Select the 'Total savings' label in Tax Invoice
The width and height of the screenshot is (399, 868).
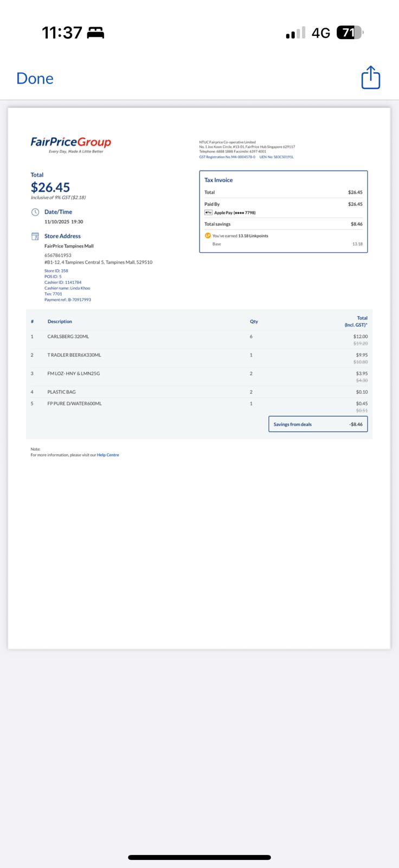217,224
